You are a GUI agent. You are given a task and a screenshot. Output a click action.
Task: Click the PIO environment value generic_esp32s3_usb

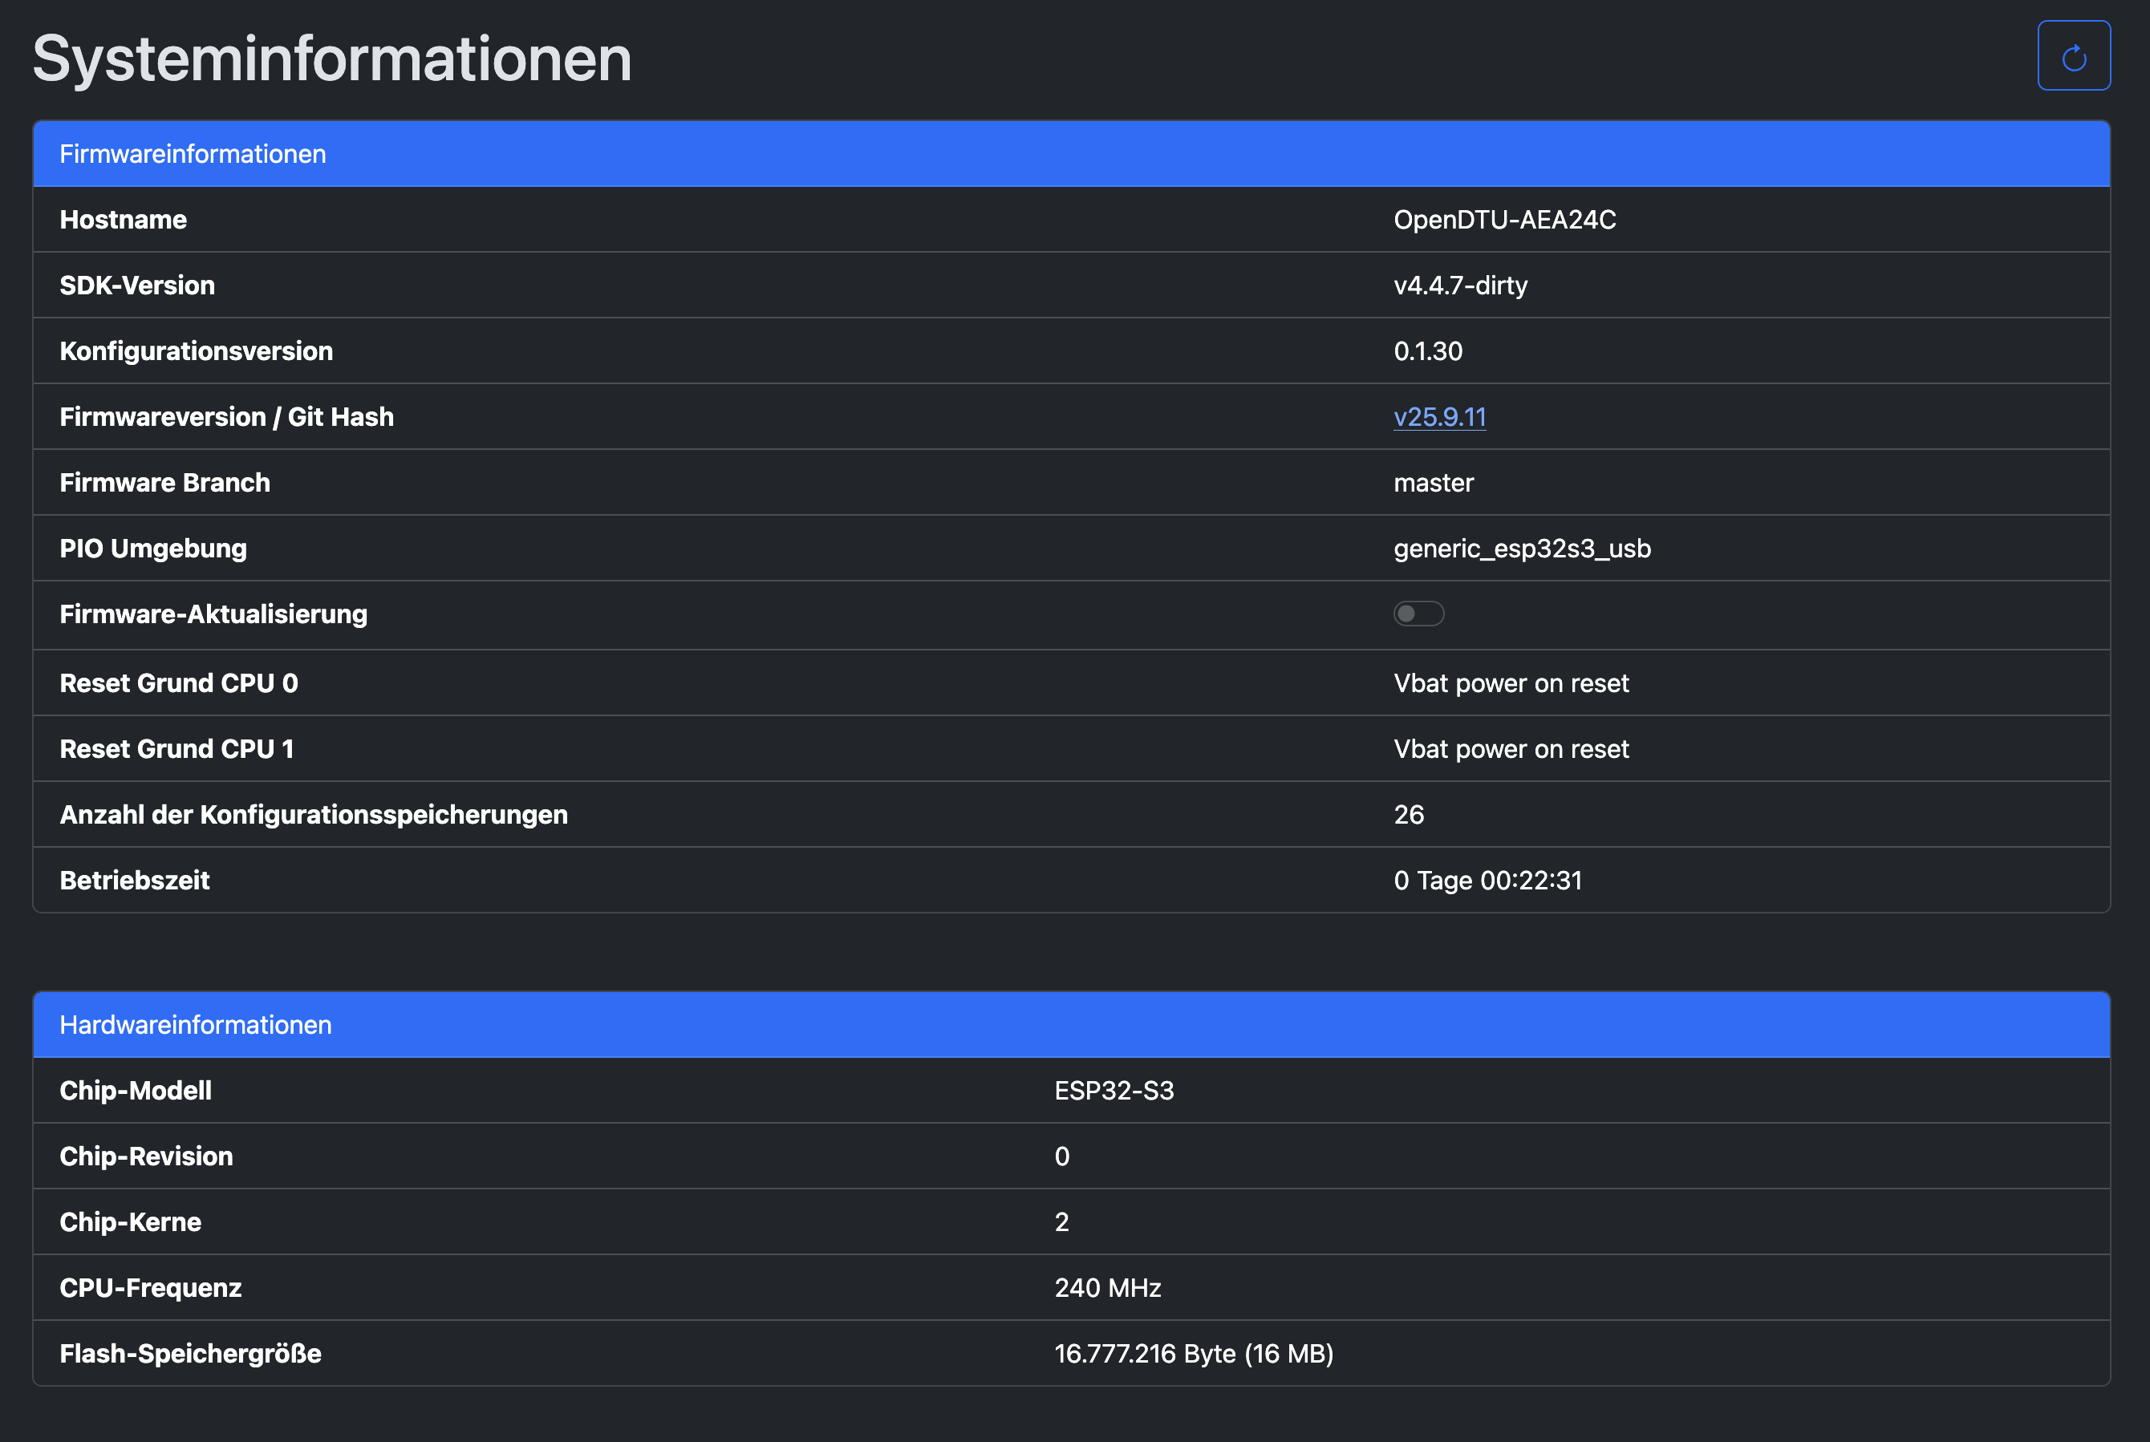click(x=1522, y=548)
